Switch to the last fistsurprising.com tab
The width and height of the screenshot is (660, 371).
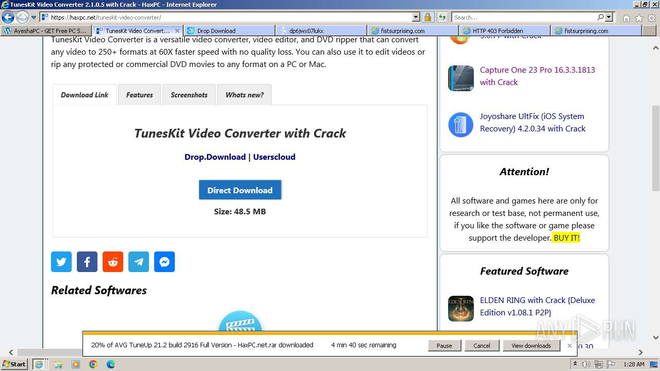tap(597, 30)
